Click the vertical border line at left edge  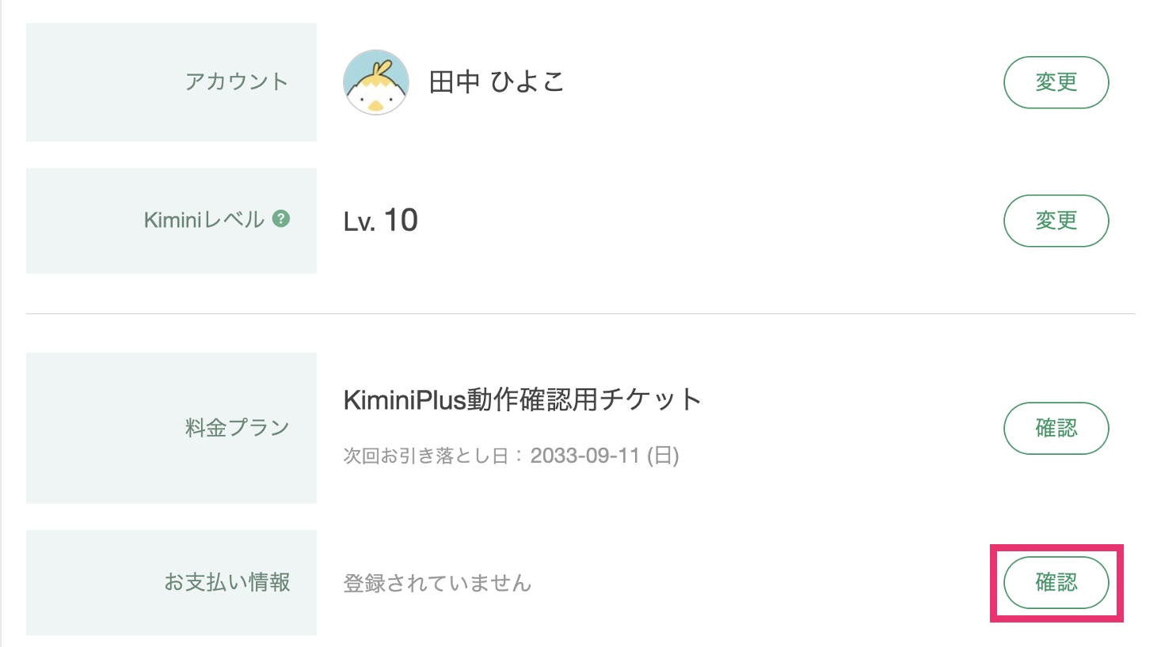(x=1, y=323)
